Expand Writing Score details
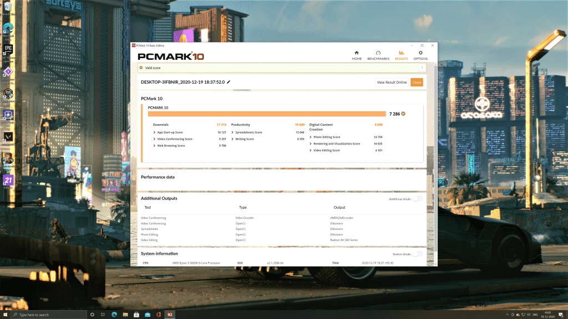The height and width of the screenshot is (319, 568). pyautogui.click(x=232, y=139)
